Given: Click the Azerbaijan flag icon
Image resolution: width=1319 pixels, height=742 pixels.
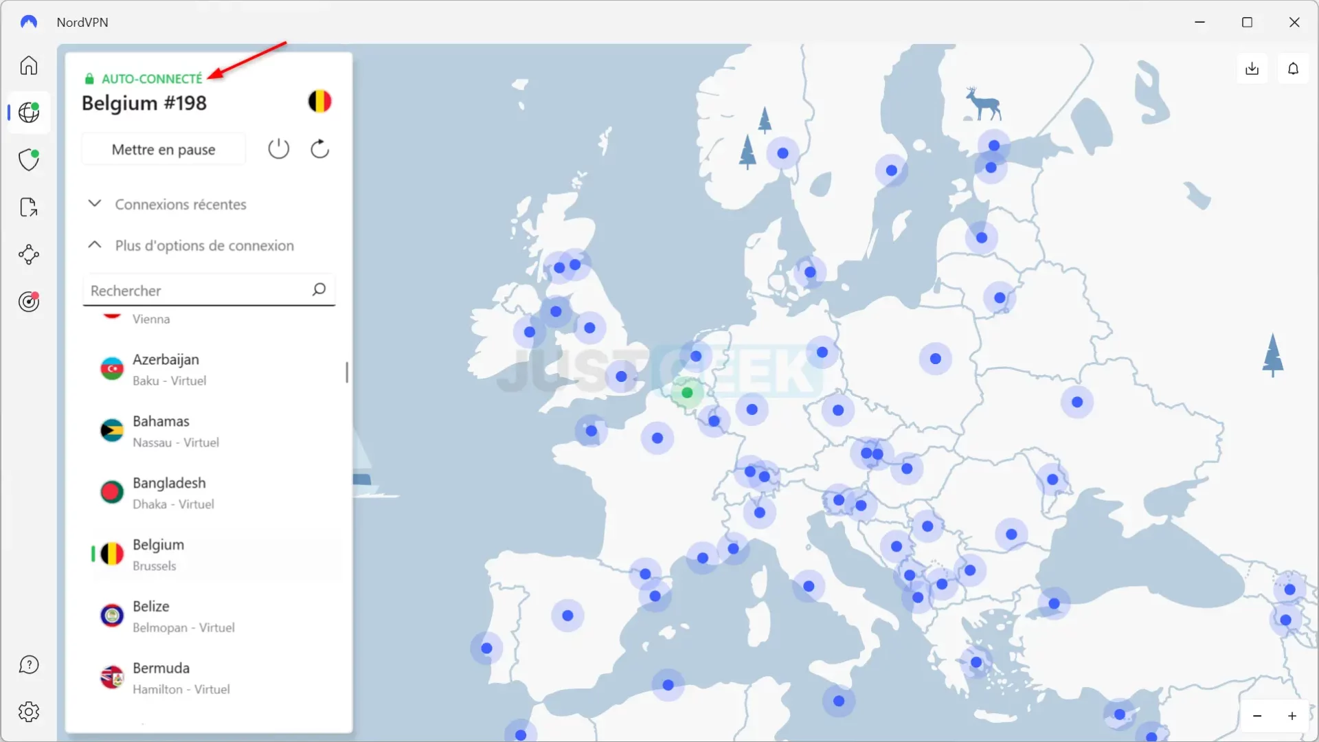Looking at the screenshot, I should (x=112, y=369).
